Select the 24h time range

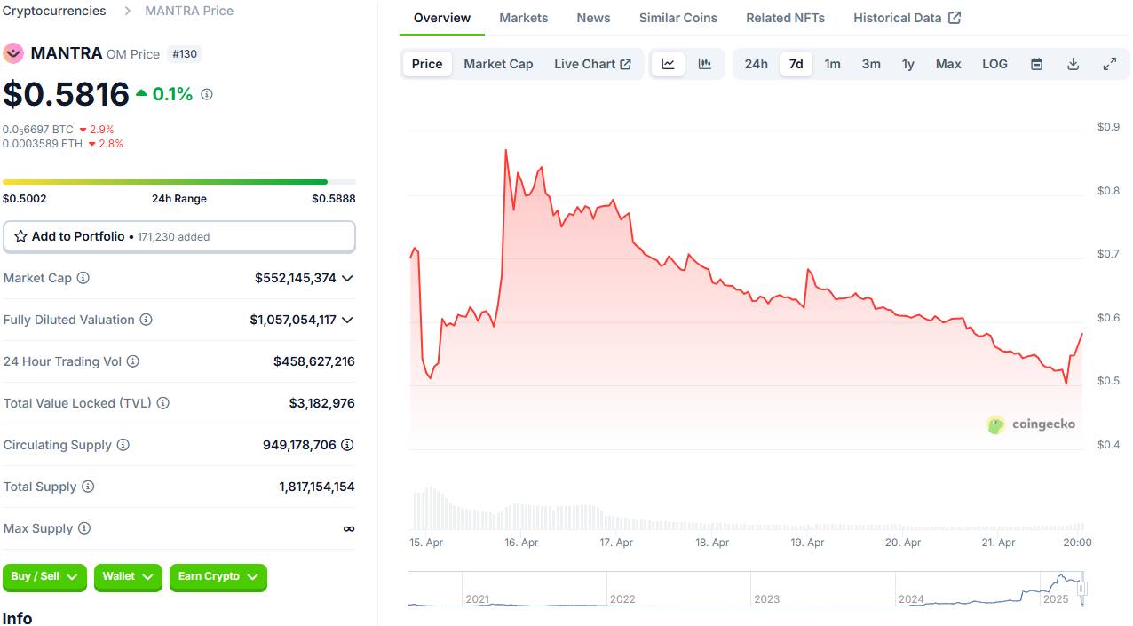point(756,64)
